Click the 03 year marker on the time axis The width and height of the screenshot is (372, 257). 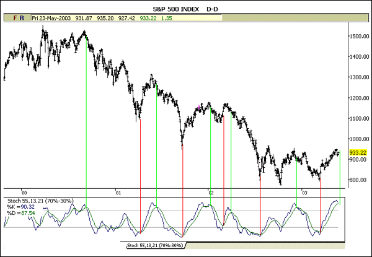click(304, 193)
